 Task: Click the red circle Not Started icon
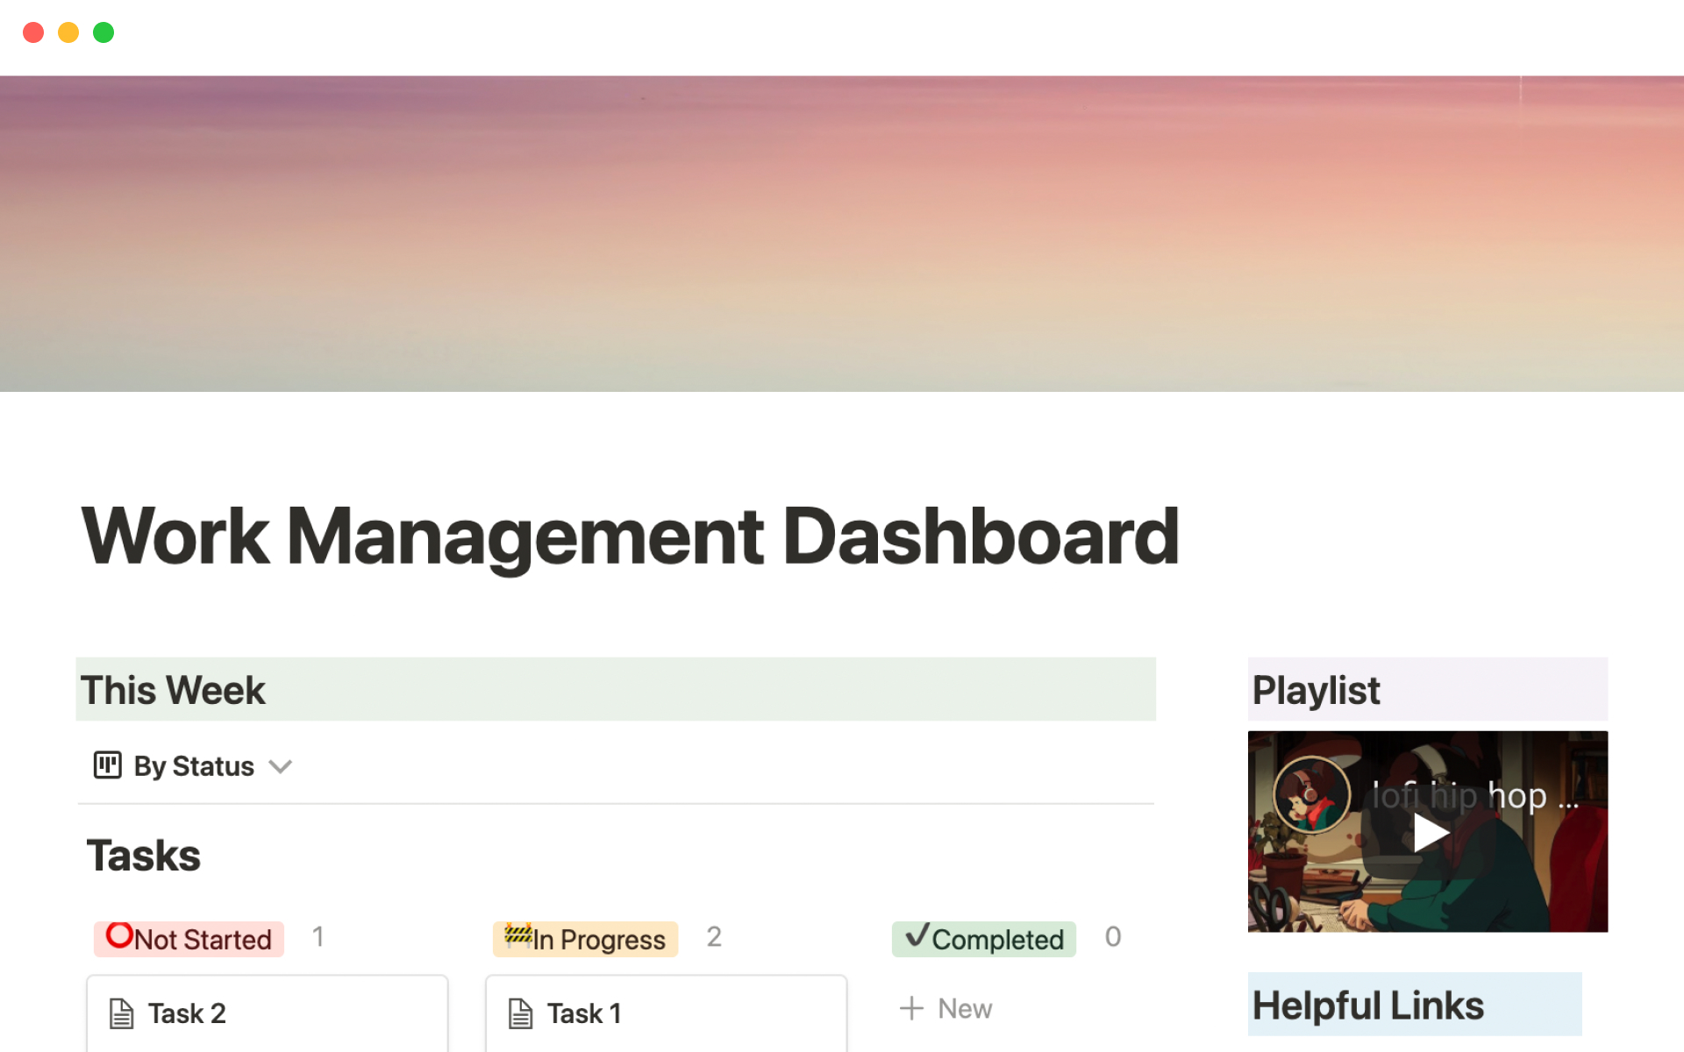coord(119,935)
